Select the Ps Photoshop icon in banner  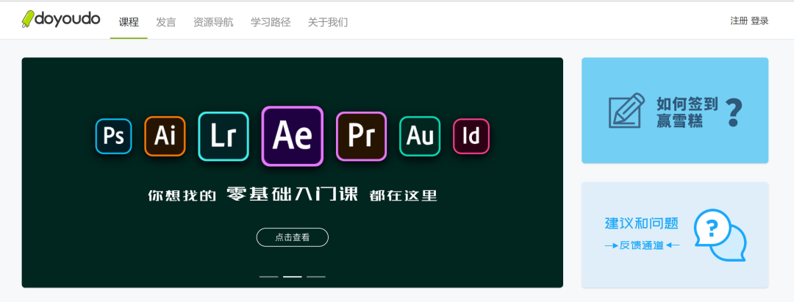[113, 136]
